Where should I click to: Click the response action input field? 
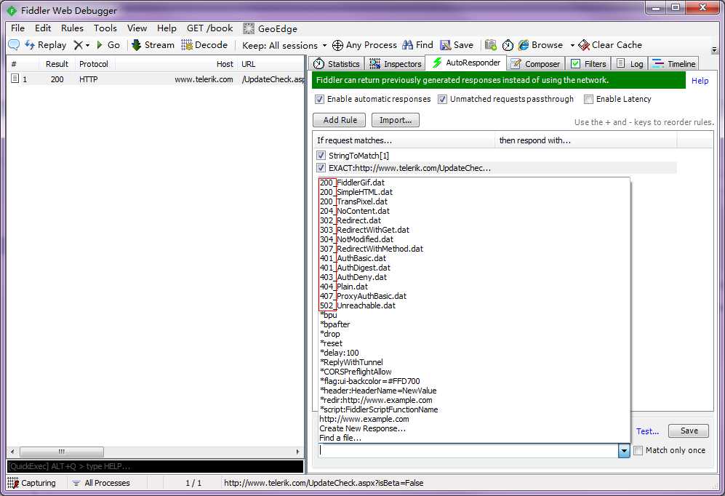pyautogui.click(x=468, y=451)
